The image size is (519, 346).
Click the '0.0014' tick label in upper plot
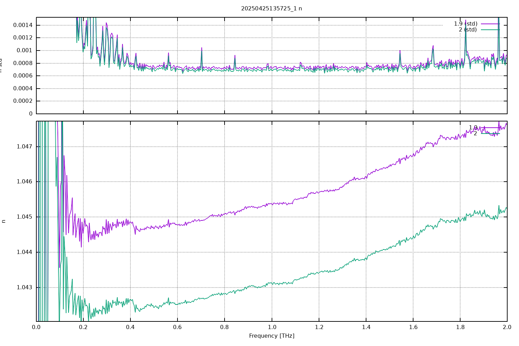(23, 25)
